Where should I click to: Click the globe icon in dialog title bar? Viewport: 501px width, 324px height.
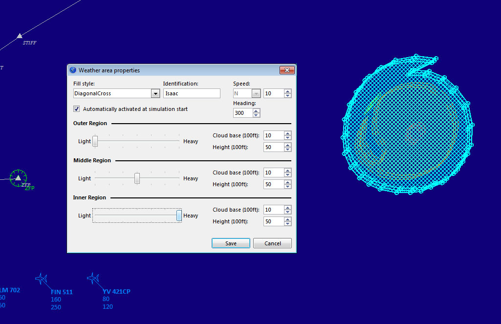pyautogui.click(x=73, y=70)
